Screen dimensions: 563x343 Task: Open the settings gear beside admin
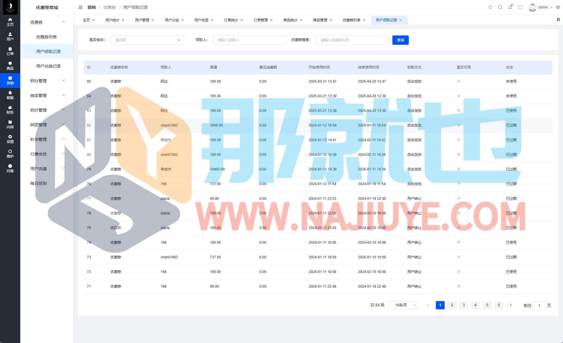pyautogui.click(x=558, y=7)
